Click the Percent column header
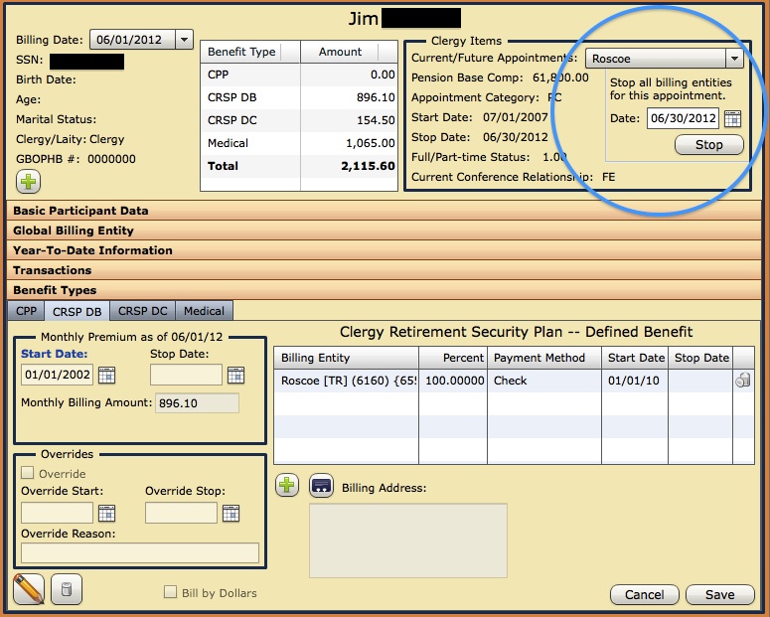The width and height of the screenshot is (770, 617). tap(453, 358)
